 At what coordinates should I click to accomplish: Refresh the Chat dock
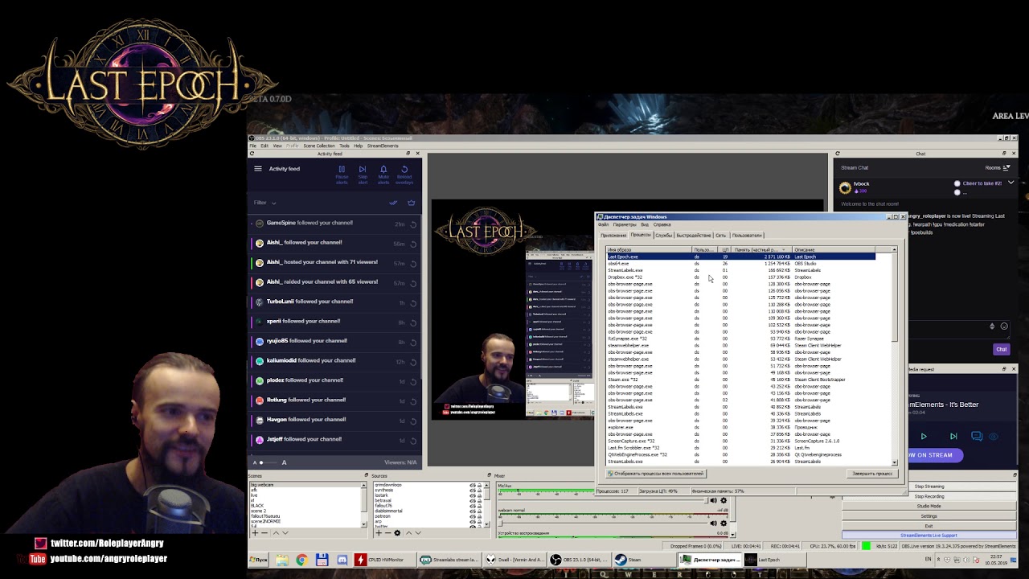(x=837, y=154)
